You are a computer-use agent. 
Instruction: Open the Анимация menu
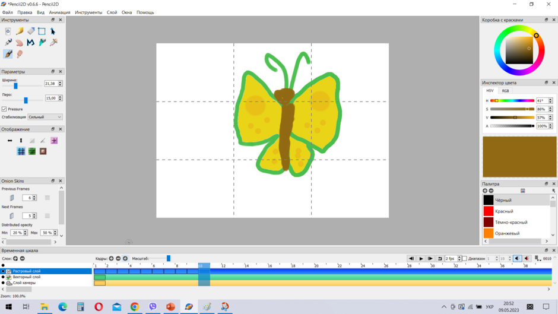(59, 12)
